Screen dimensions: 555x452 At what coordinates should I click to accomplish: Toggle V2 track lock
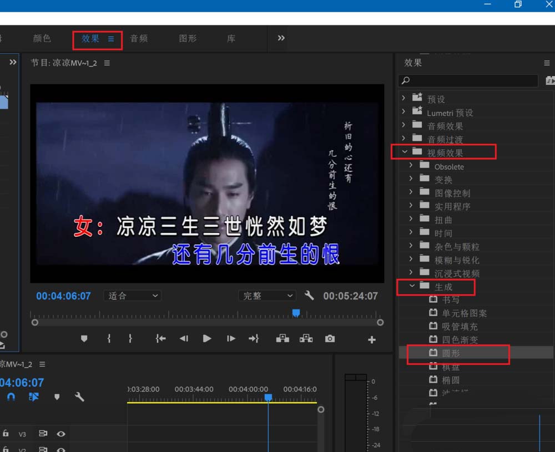6,449
